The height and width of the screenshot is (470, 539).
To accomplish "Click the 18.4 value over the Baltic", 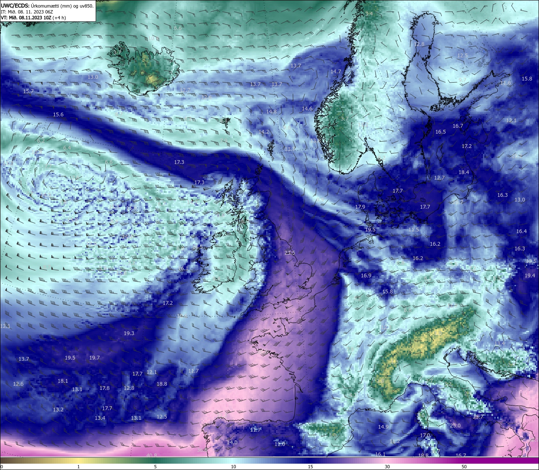I will (x=464, y=172).
